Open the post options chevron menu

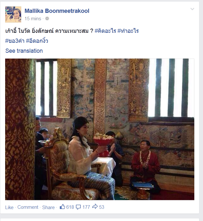192,9
